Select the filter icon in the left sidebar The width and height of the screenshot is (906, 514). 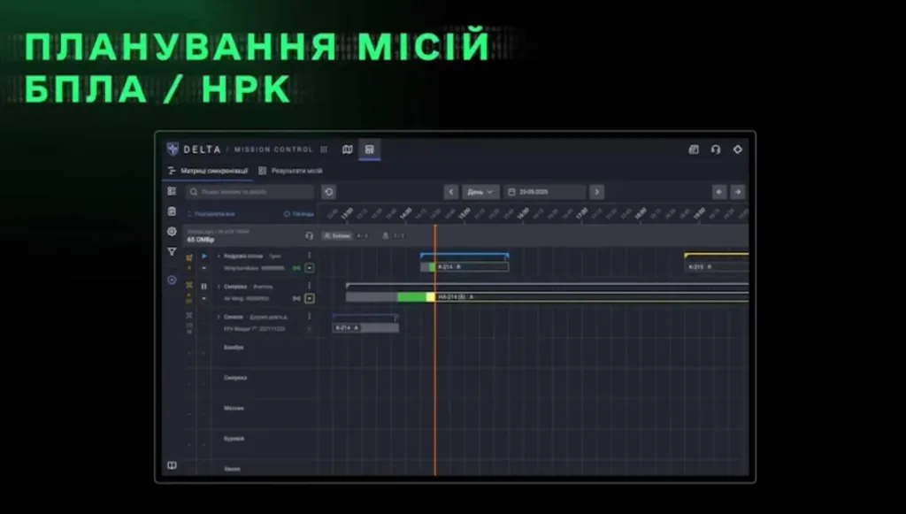coord(171,250)
